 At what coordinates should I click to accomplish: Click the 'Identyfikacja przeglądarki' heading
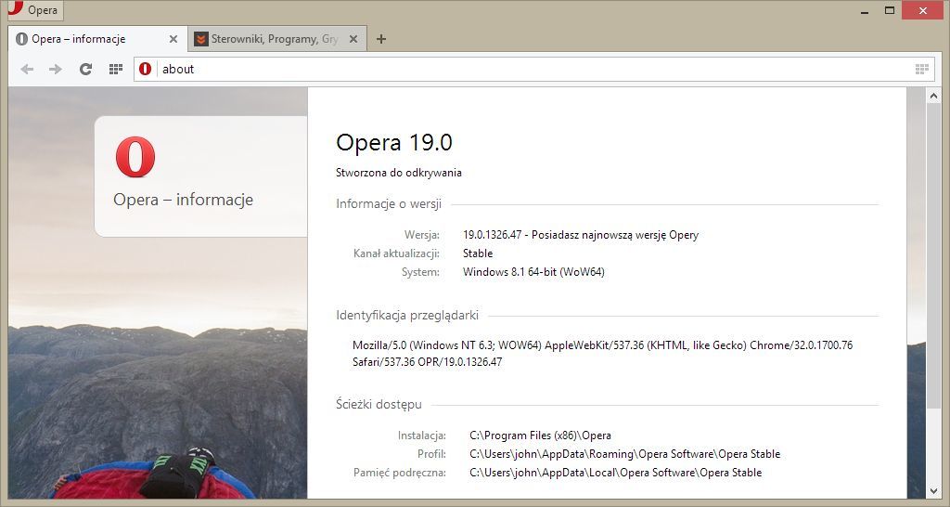point(407,316)
